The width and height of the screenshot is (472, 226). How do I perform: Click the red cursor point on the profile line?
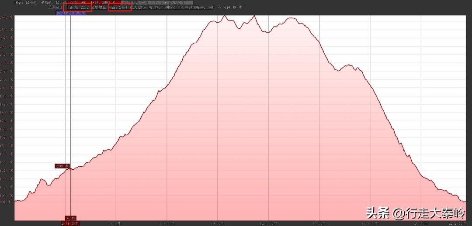point(70,169)
